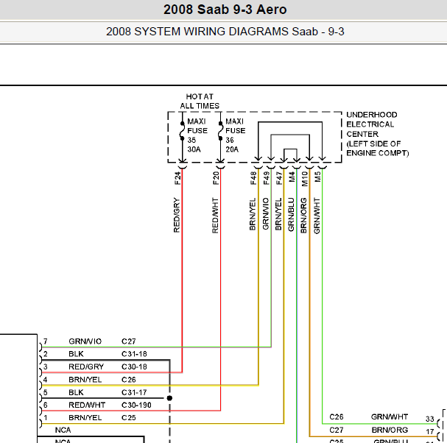447x443 pixels.
Task: Click pin number 33 on the right connector
Action: (430, 419)
